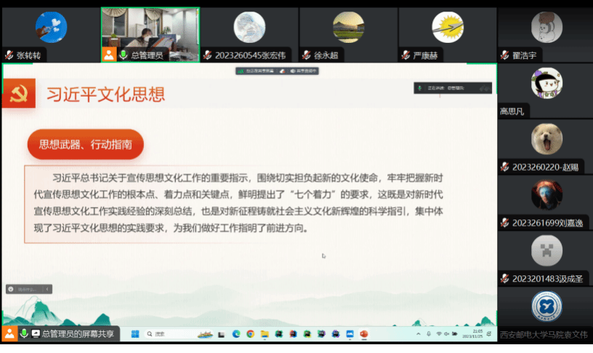This screenshot has width=593, height=353.
Task: Click emoji icon in the chat input bar
Action: click(11, 289)
